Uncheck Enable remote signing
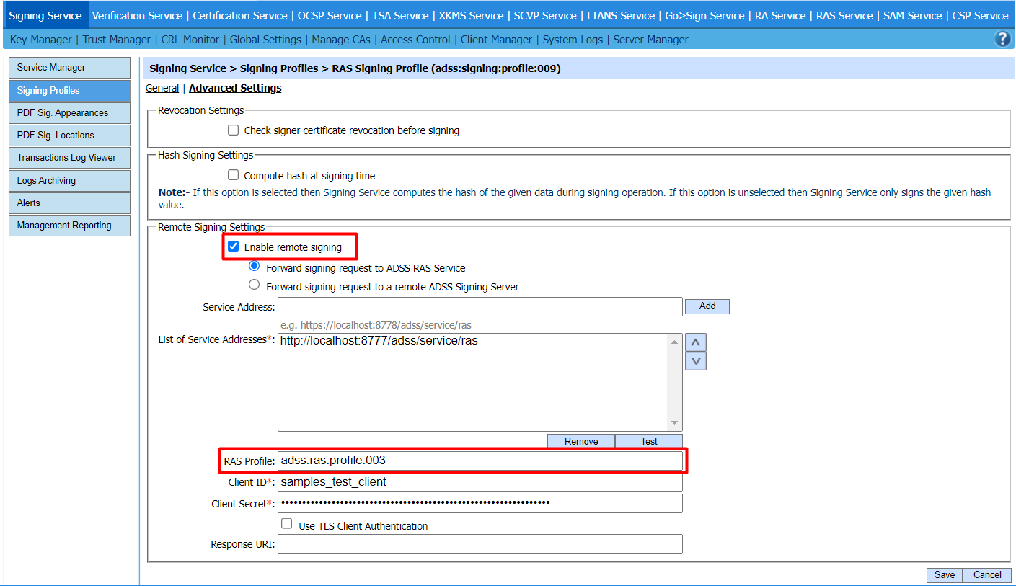The height and width of the screenshot is (586, 1016). coord(233,247)
